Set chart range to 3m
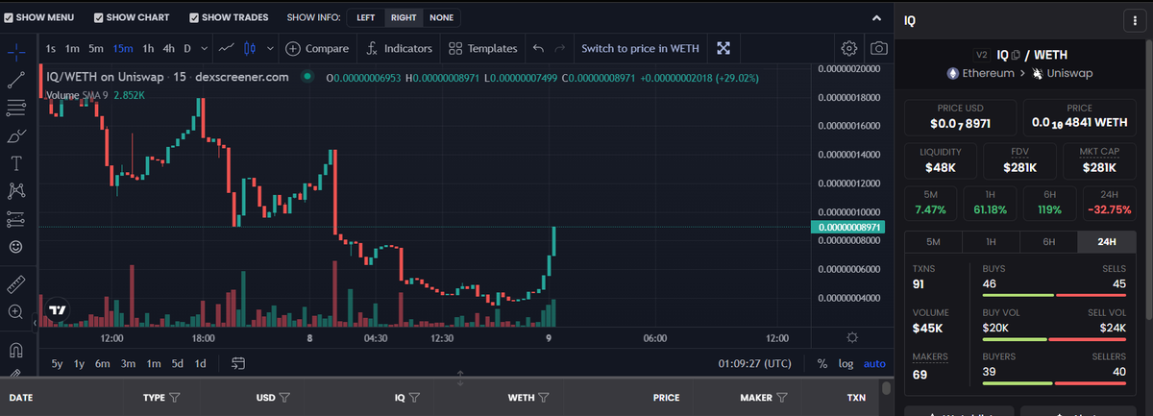Viewport: 1153px width, 416px height. pyautogui.click(x=128, y=363)
